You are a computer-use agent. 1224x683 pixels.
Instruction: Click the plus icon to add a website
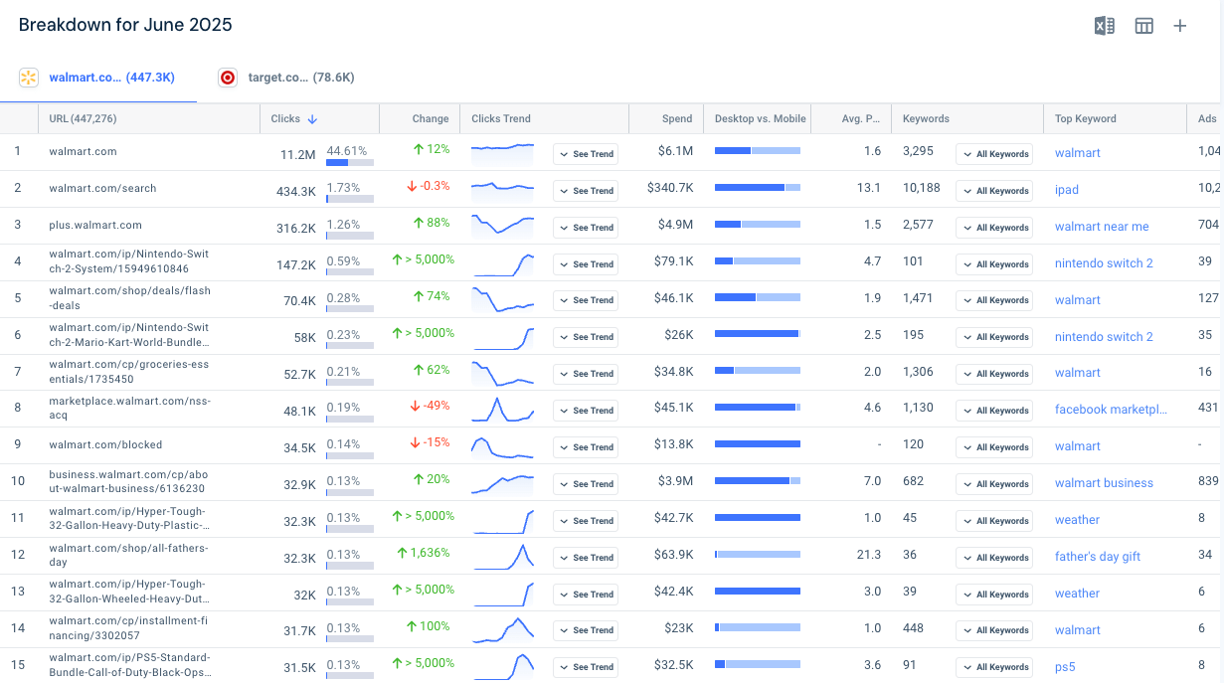[x=1179, y=26]
